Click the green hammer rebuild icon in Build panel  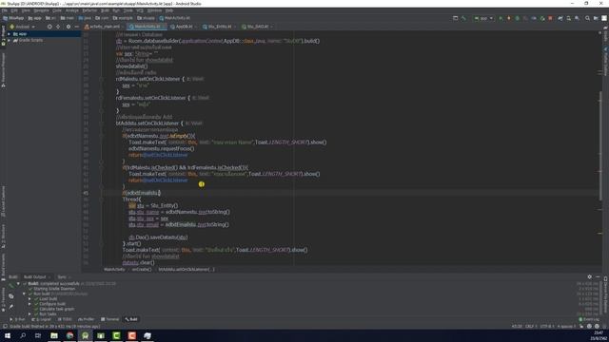click(10, 286)
